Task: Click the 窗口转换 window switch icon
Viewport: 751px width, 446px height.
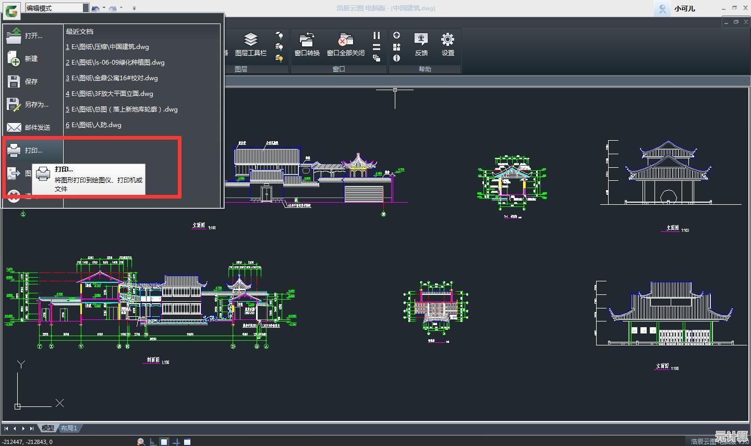Action: (x=307, y=44)
